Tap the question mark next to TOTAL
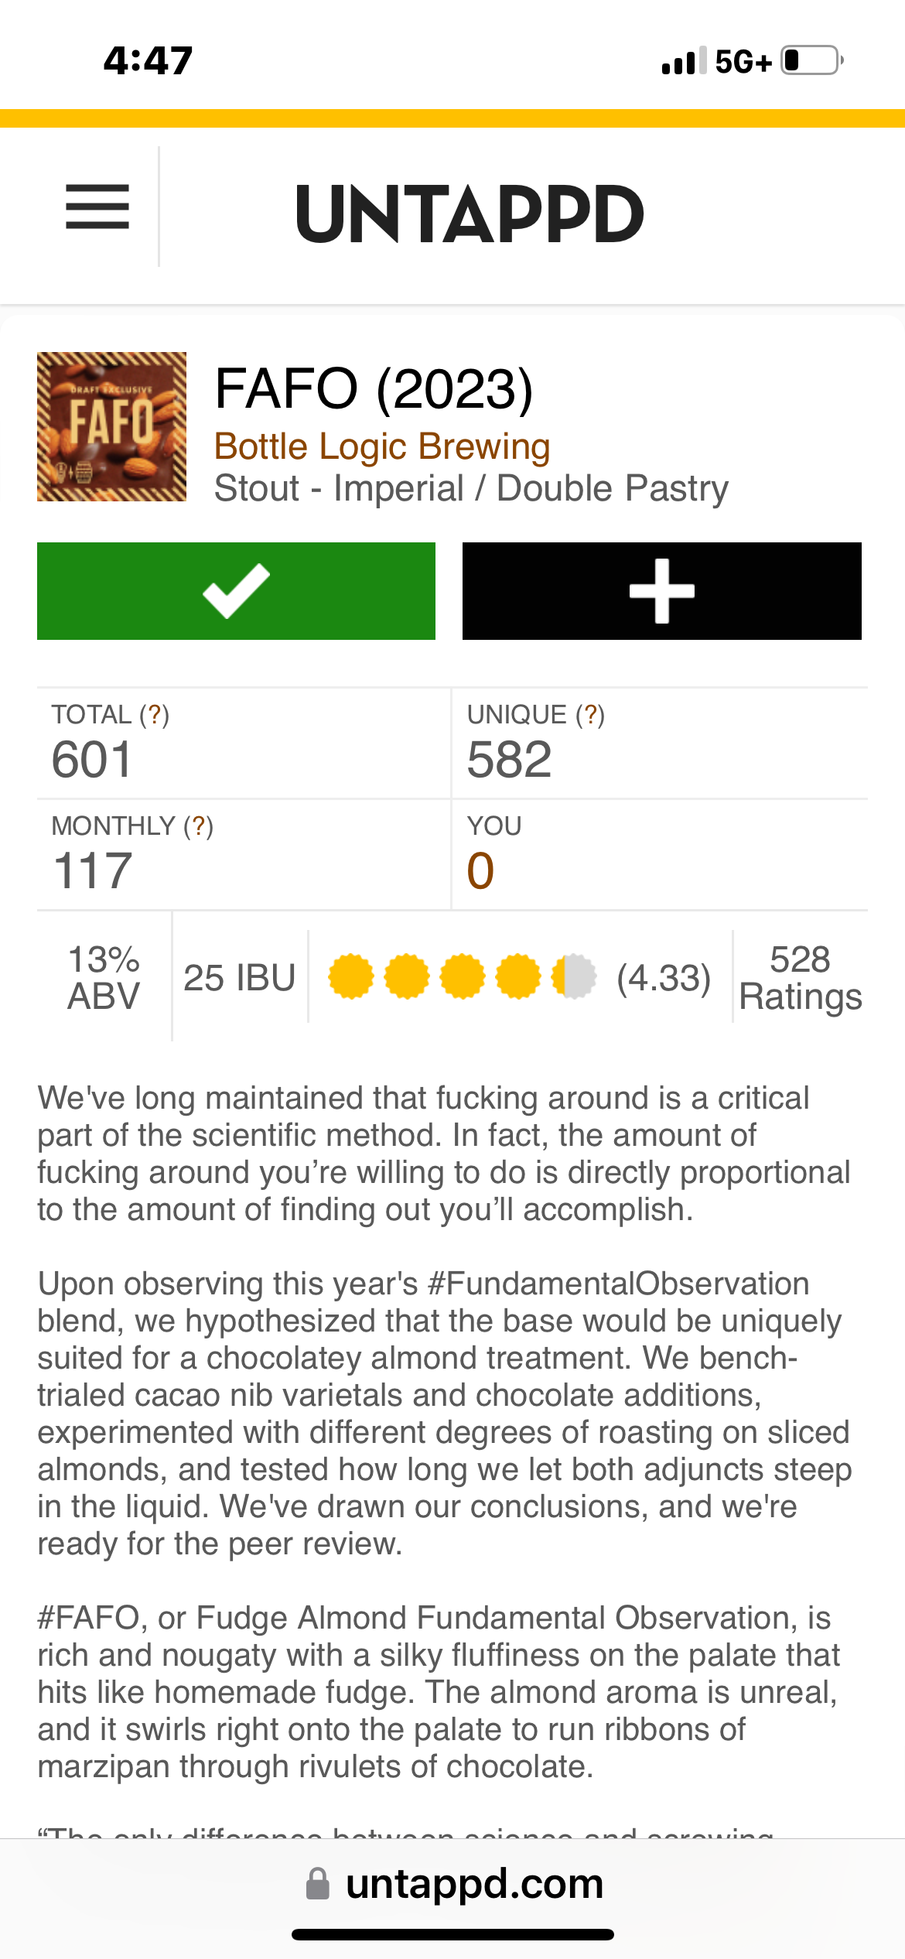The image size is (905, 1959). click(155, 714)
